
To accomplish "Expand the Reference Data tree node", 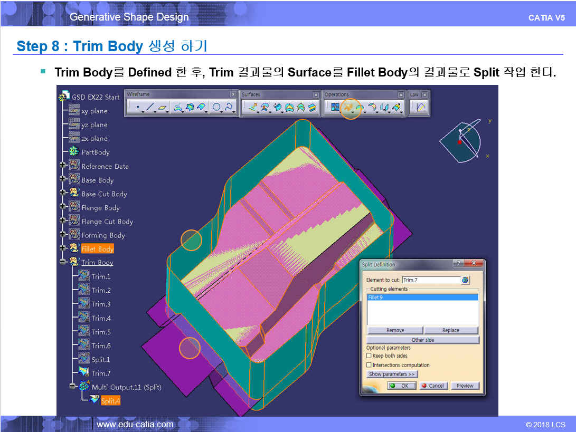I will click(63, 166).
